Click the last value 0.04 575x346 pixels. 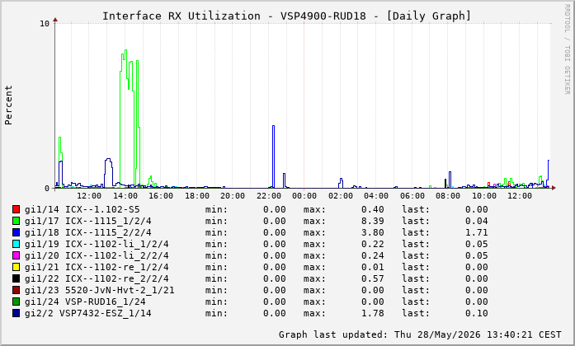click(x=477, y=221)
